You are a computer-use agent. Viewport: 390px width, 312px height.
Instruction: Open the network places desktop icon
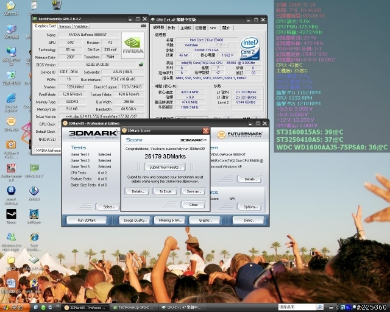coord(11,52)
